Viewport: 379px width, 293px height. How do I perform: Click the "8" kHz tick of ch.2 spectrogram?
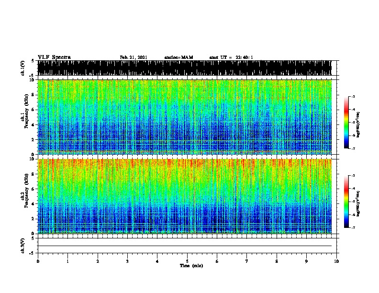click(33, 174)
